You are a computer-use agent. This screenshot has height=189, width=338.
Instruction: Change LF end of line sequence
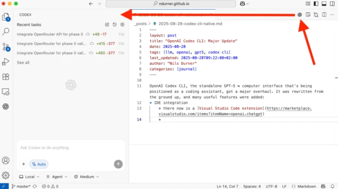[x=284, y=186]
